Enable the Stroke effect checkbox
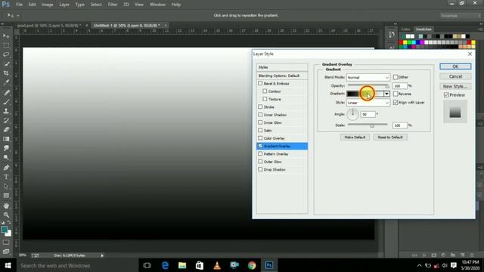The image size is (484, 272). pyautogui.click(x=260, y=107)
